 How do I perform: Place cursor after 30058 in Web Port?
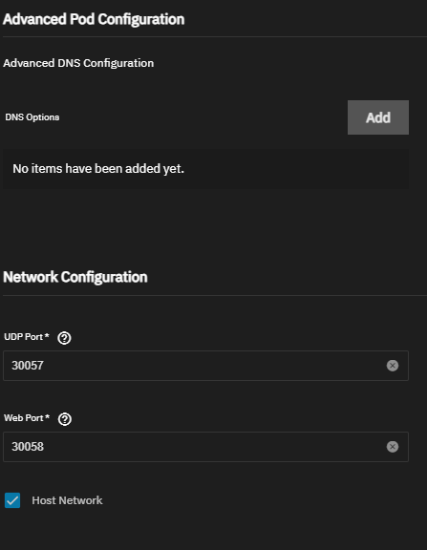coord(45,447)
